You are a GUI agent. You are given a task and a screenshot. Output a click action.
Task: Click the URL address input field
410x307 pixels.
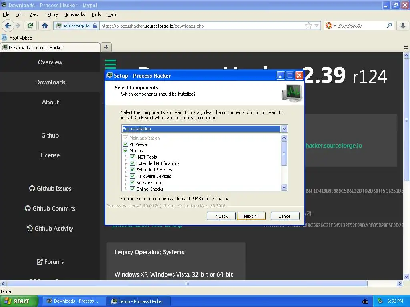coord(202,26)
